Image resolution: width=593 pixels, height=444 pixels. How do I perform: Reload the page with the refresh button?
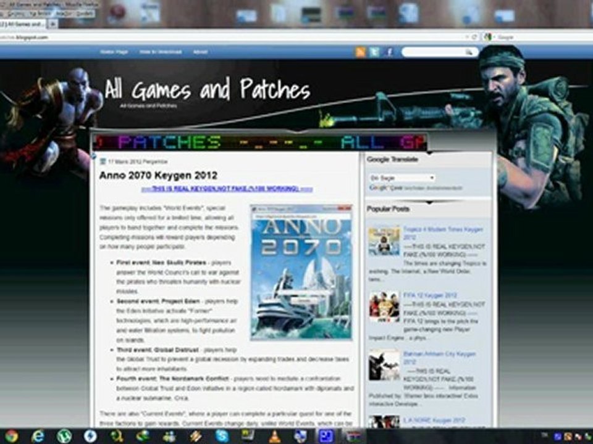(474, 37)
